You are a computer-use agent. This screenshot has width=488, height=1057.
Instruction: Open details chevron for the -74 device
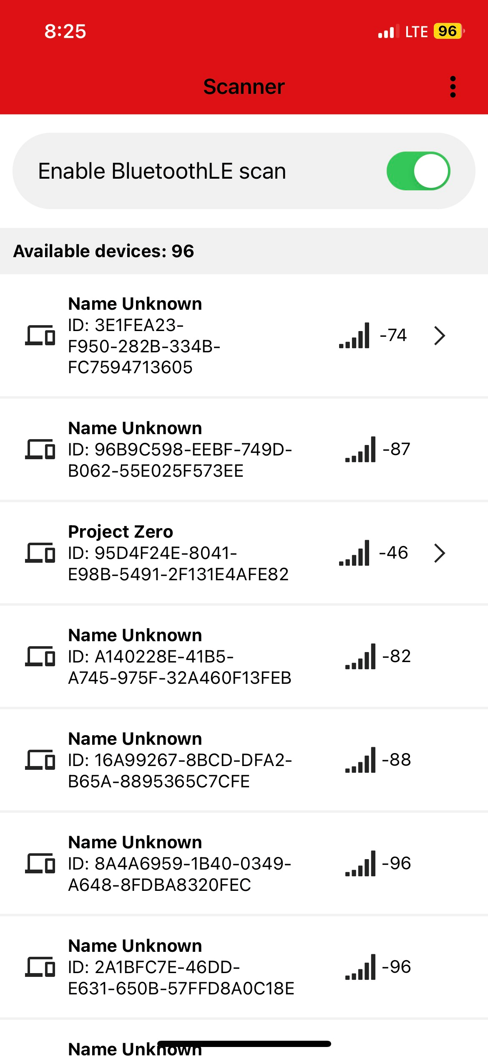[x=440, y=336]
